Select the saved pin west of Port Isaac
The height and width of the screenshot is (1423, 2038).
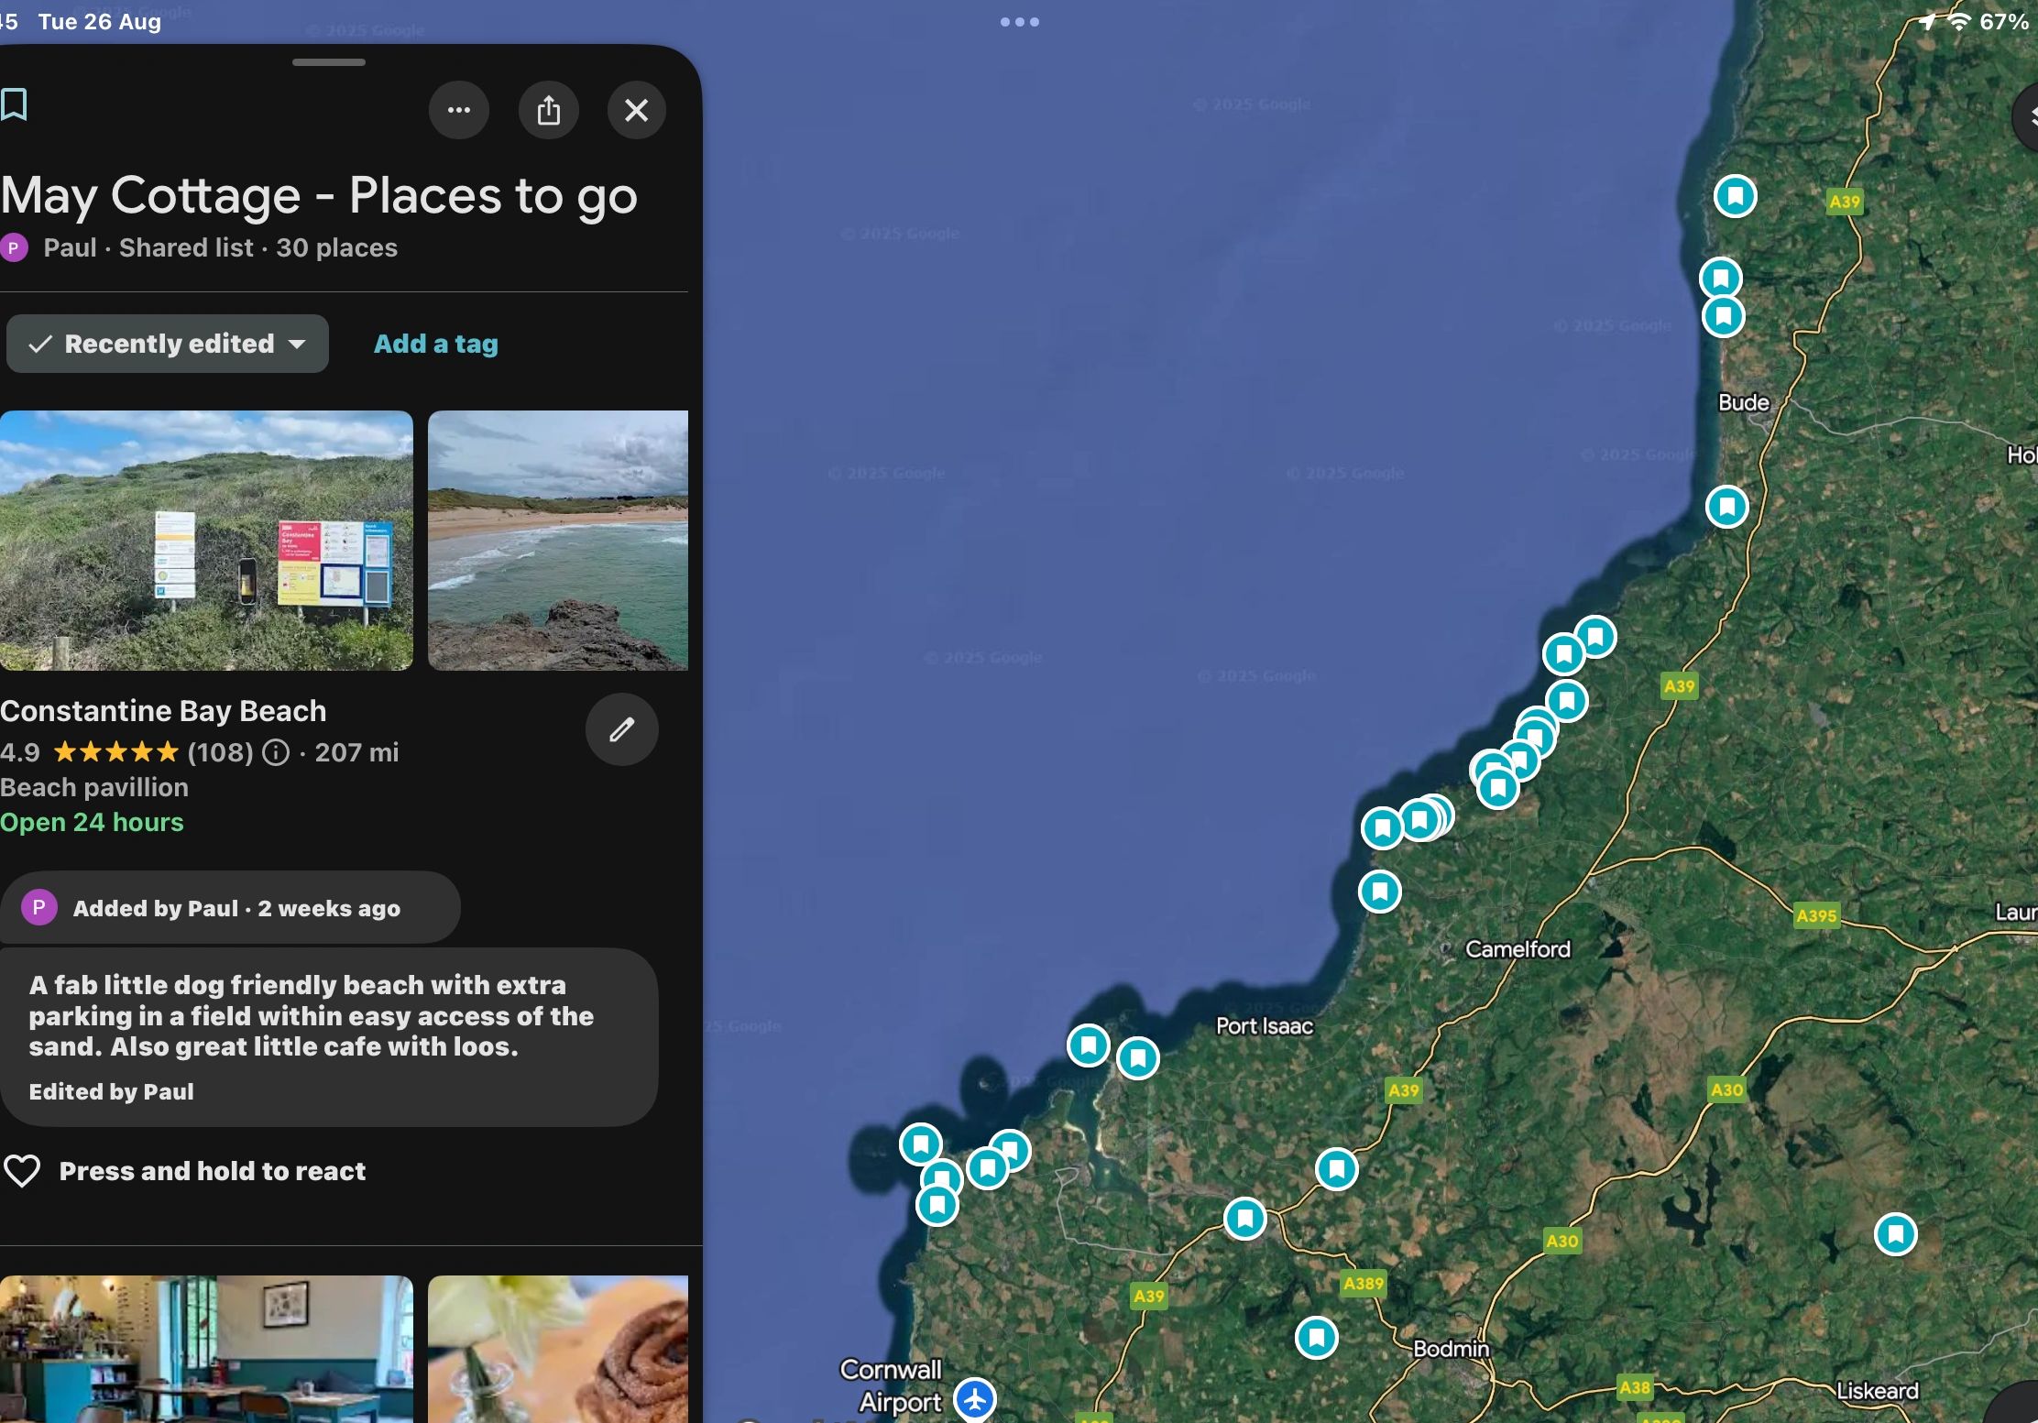click(1138, 1058)
